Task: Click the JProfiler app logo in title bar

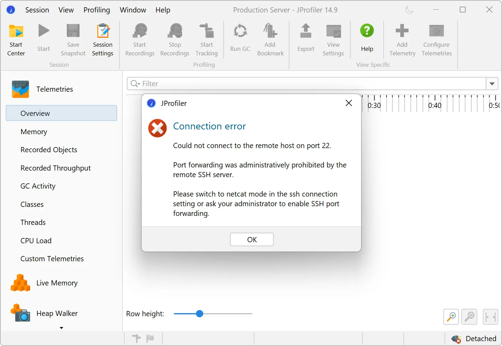Action: pos(11,10)
